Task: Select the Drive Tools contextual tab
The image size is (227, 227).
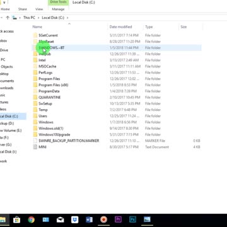Action: pyautogui.click(x=59, y=3)
